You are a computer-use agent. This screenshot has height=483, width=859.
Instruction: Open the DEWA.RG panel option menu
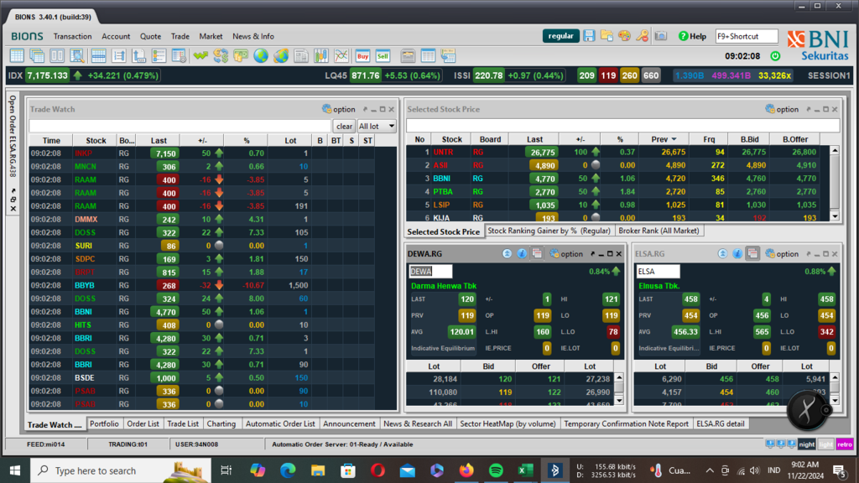tap(566, 254)
